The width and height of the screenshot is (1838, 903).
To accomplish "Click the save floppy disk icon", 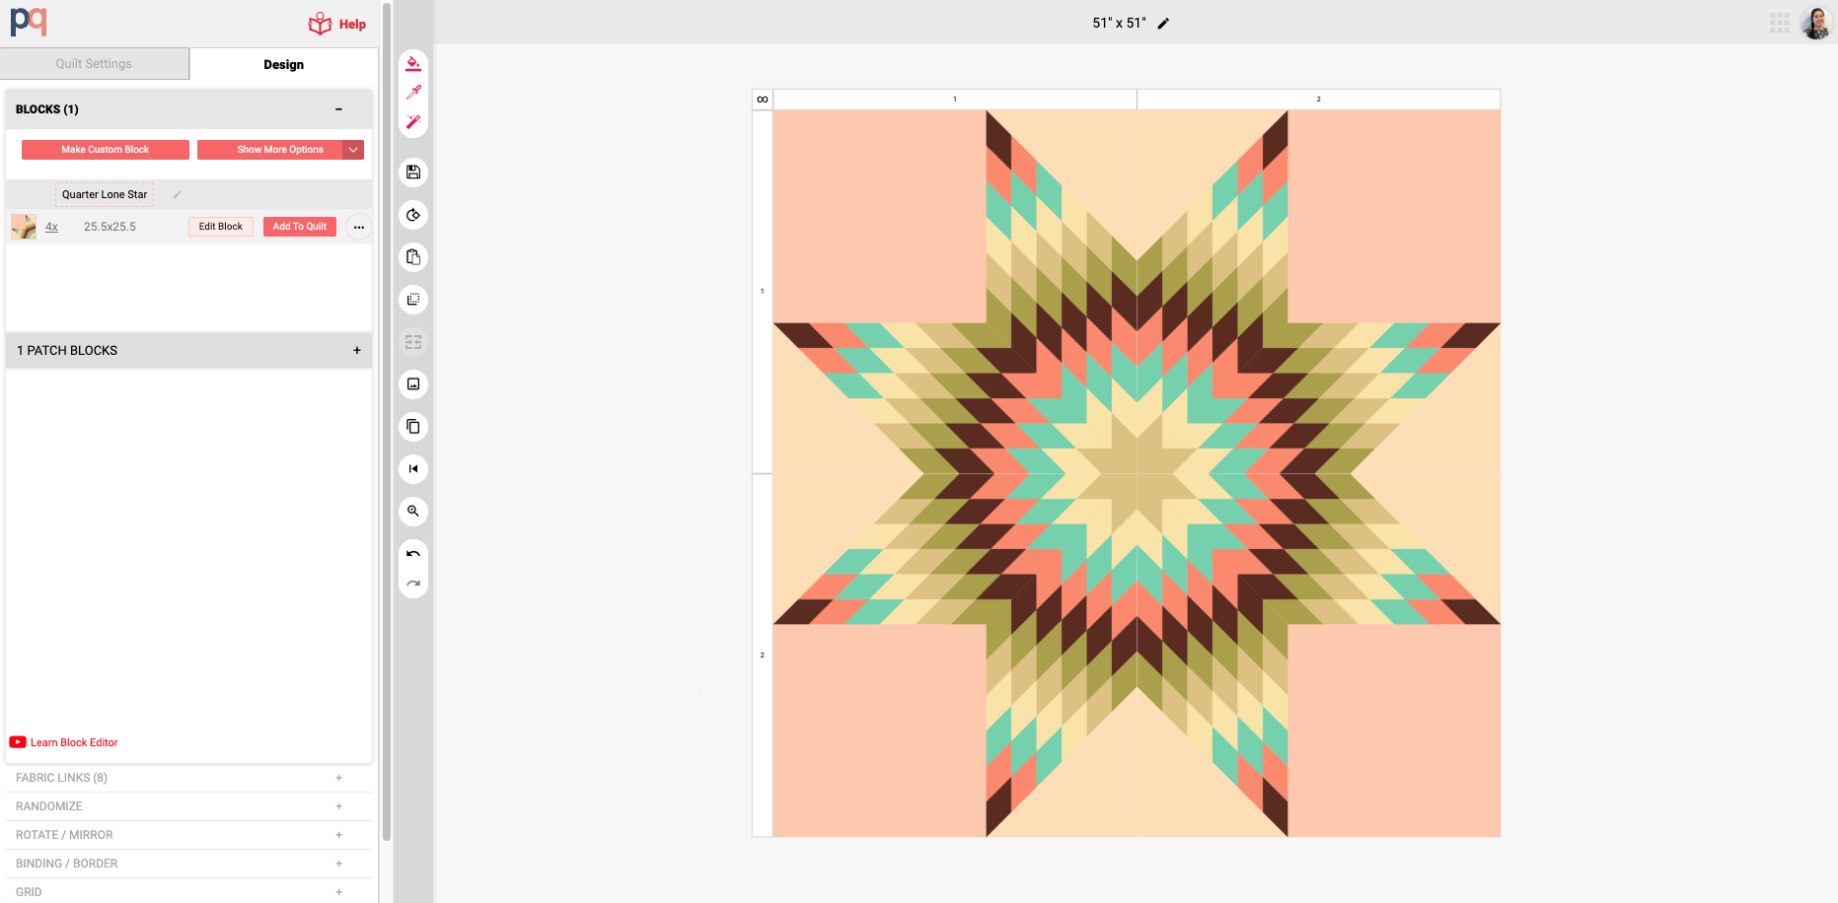I will 413,173.
